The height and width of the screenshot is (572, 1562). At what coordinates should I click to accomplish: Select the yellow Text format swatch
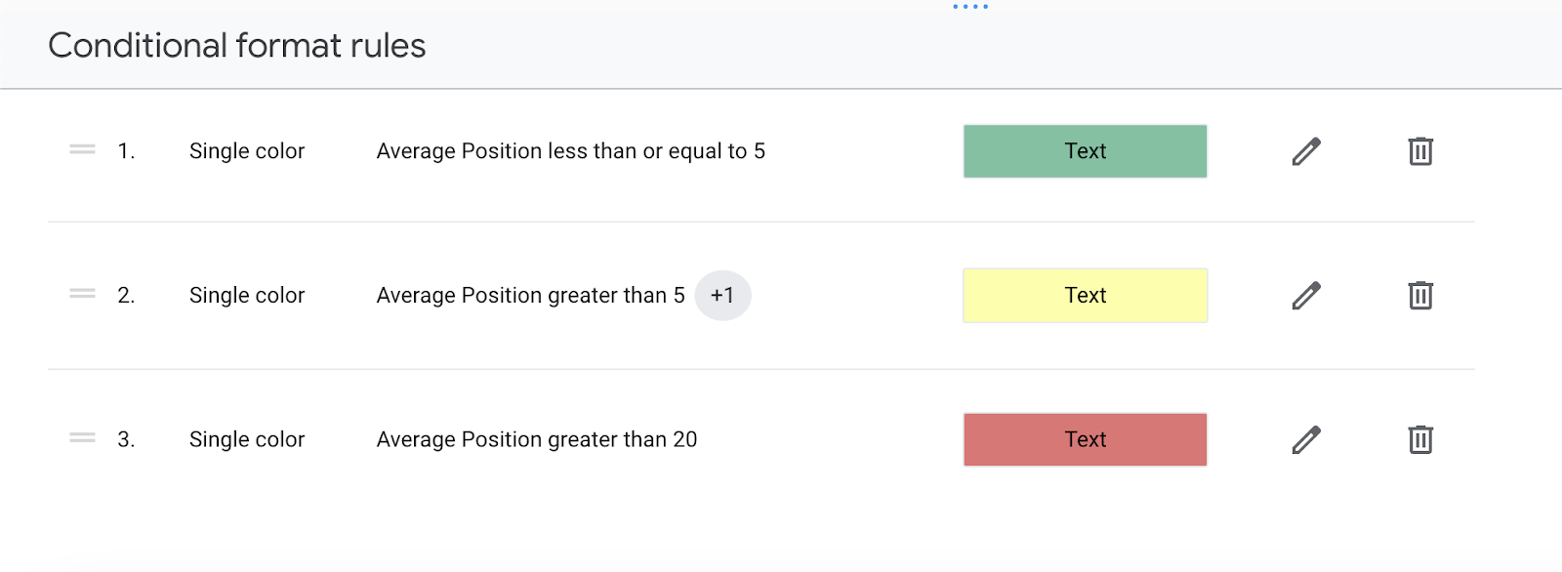coord(1085,295)
